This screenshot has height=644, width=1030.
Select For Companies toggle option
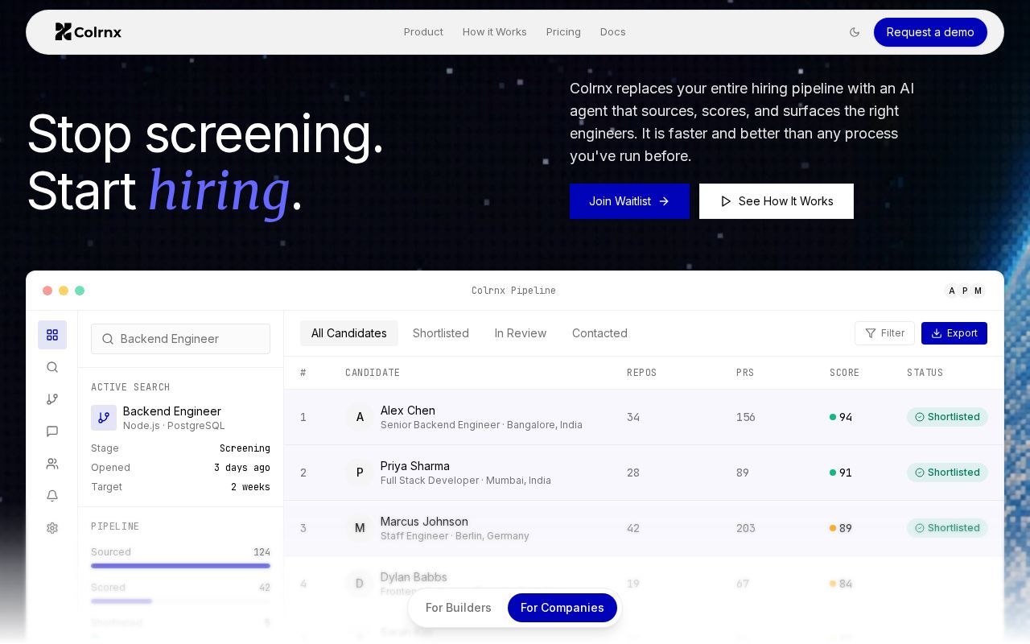point(562,608)
